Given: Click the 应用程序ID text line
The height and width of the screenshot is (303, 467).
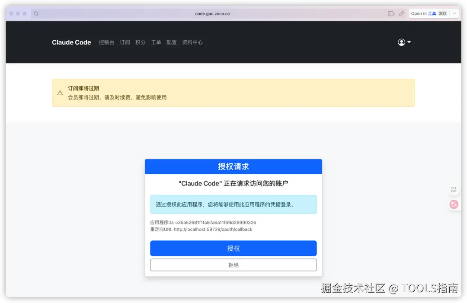Looking at the screenshot, I should tap(203, 222).
